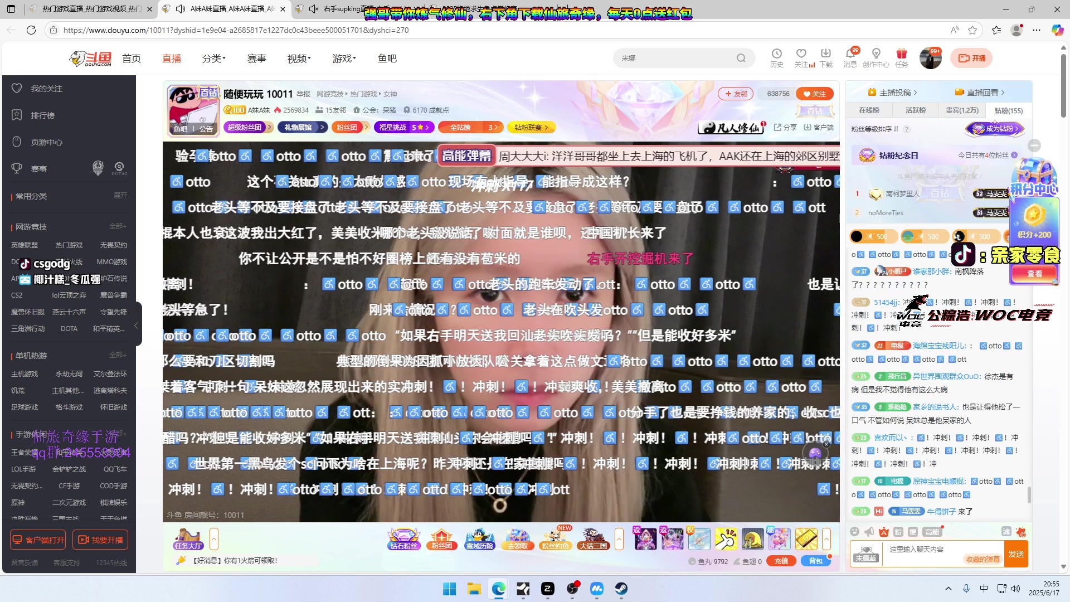Expand 常用分类 with 展开
Viewport: 1070px width, 602px height.
tap(120, 196)
